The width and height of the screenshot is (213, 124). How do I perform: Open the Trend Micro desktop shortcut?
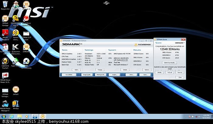(26, 21)
